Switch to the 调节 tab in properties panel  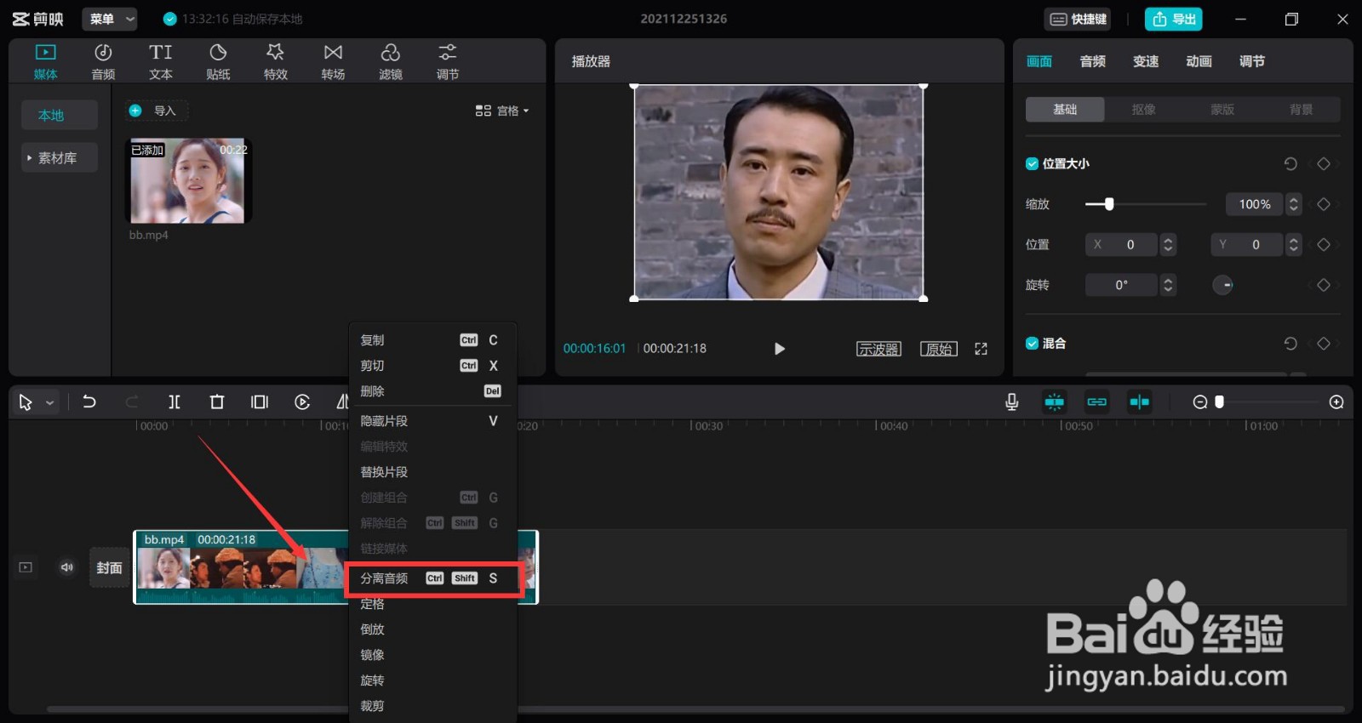point(1252,61)
